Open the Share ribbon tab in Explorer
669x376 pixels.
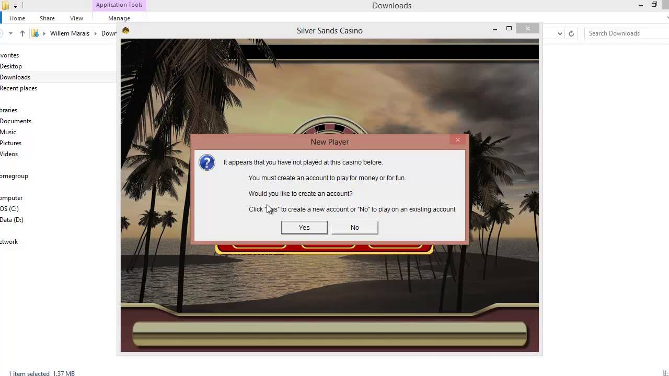pos(47,18)
